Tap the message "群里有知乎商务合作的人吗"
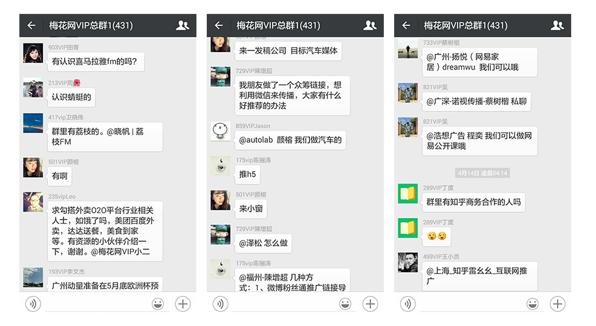 point(473,202)
